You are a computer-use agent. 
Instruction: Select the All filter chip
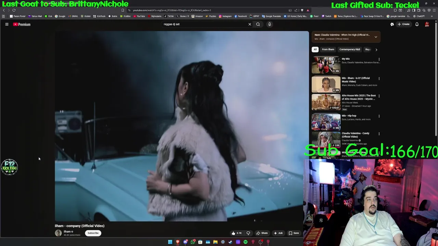pos(315,50)
